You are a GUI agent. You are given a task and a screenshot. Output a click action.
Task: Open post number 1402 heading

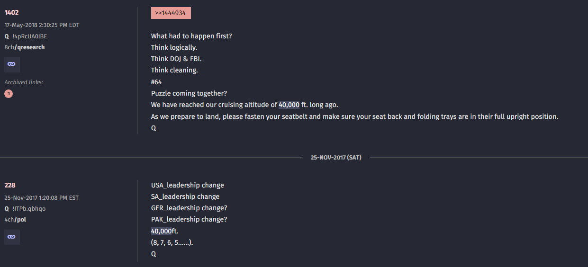[x=11, y=12]
